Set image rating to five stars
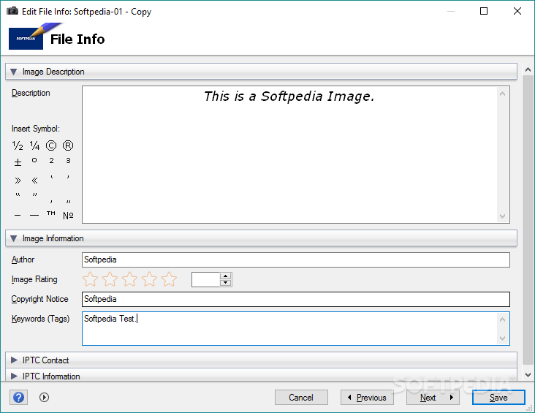 (x=170, y=279)
